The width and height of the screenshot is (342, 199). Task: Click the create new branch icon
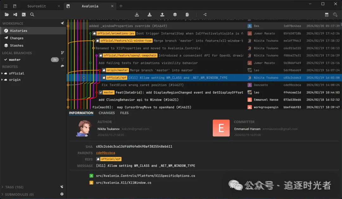click(62, 53)
